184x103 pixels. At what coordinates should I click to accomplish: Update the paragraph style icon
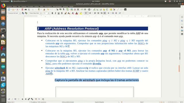click(23, 13)
